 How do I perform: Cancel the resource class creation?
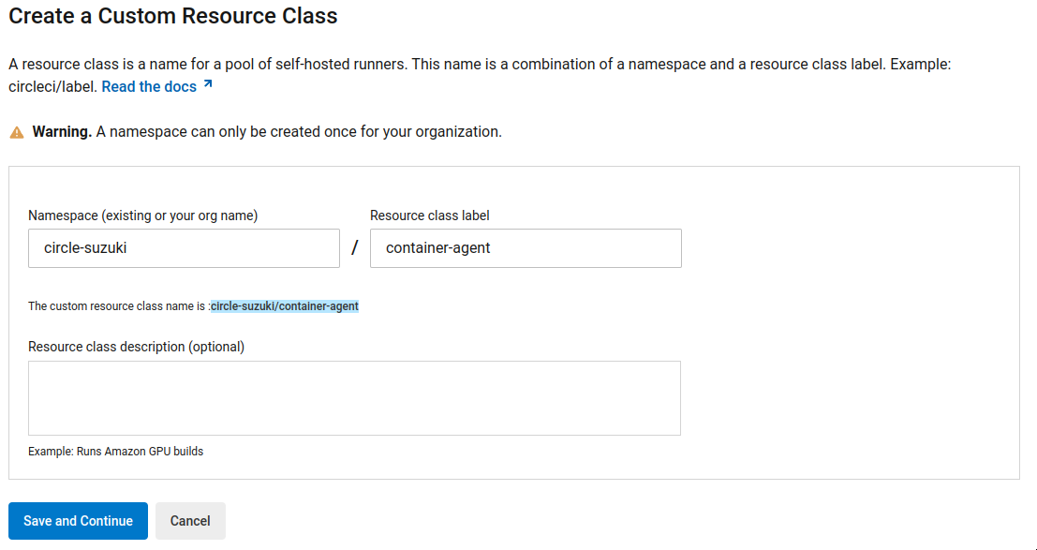tap(190, 521)
